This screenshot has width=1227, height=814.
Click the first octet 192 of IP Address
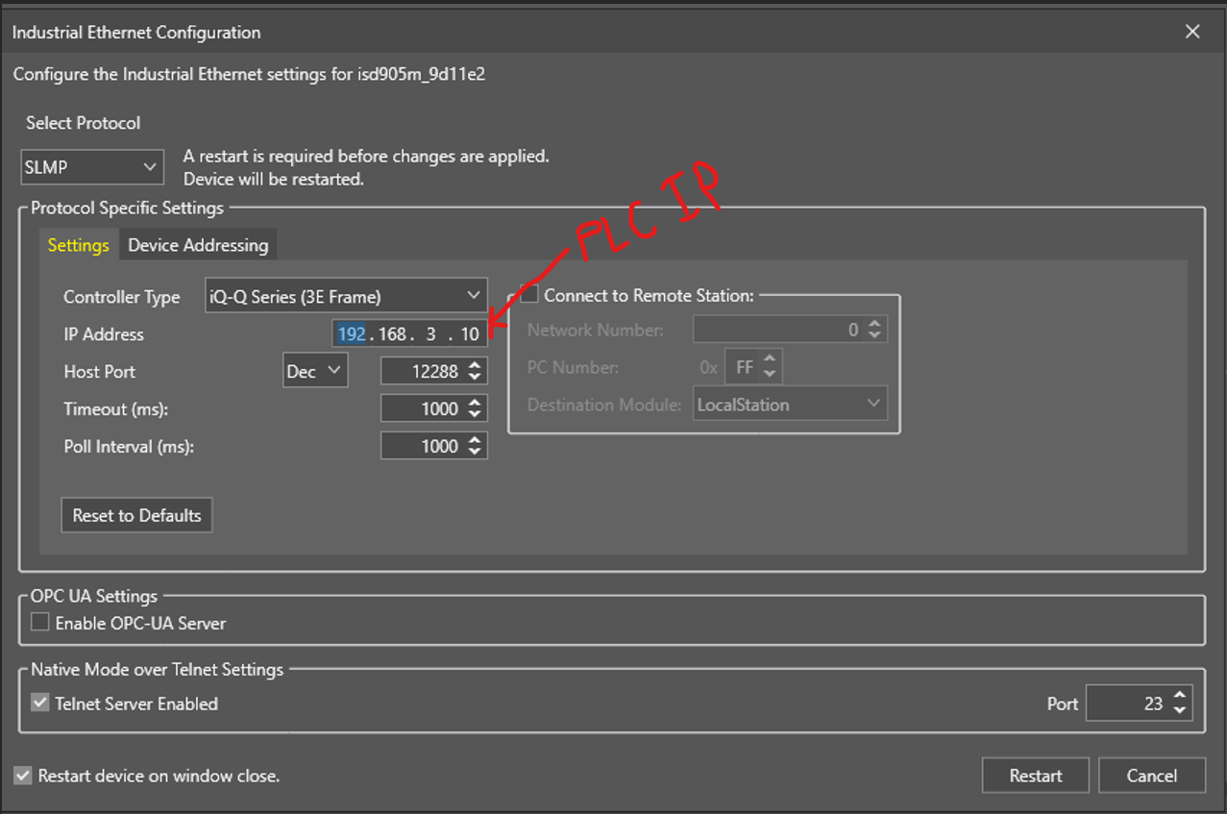pos(352,334)
